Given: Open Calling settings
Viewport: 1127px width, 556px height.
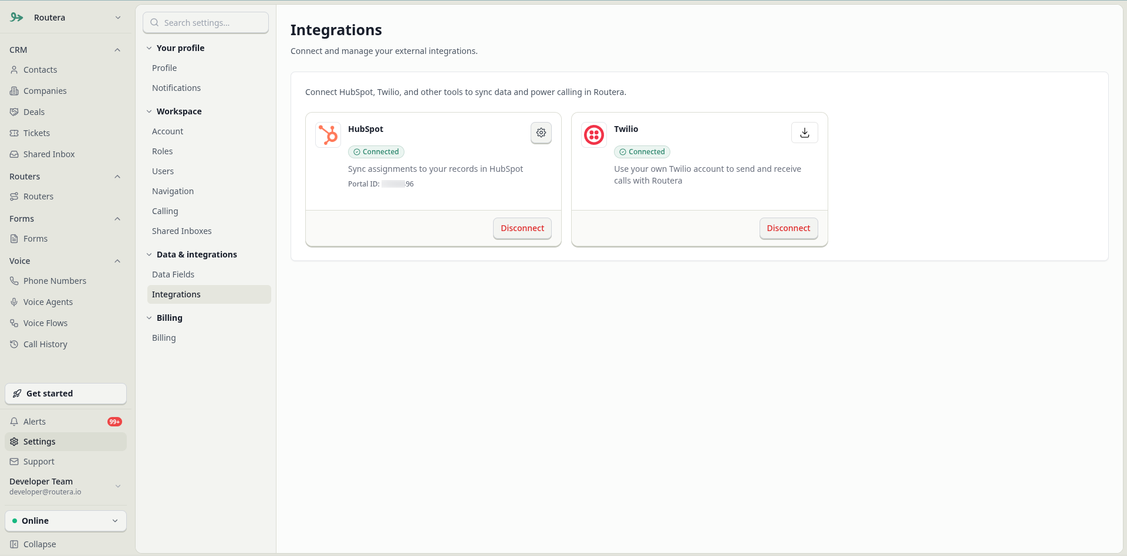Looking at the screenshot, I should pyautogui.click(x=209, y=211).
